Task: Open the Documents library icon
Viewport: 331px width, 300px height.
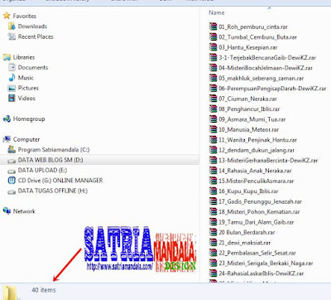Action: [x=12, y=67]
